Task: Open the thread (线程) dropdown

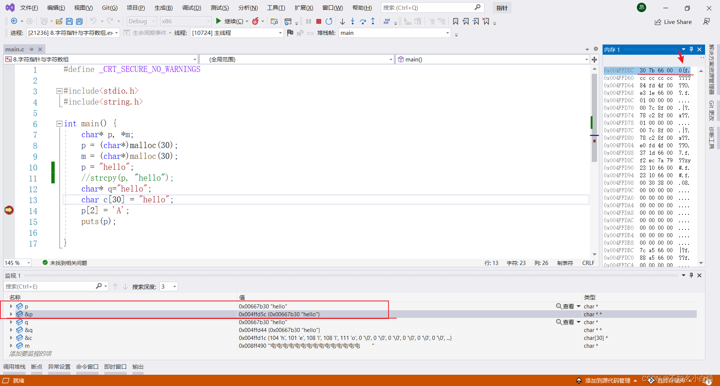Action: point(237,33)
